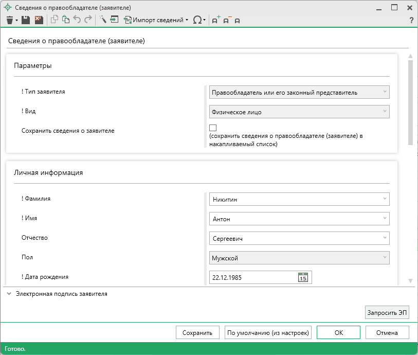
Task: Open the Тип заявителя dropdown
Action: [299, 92]
